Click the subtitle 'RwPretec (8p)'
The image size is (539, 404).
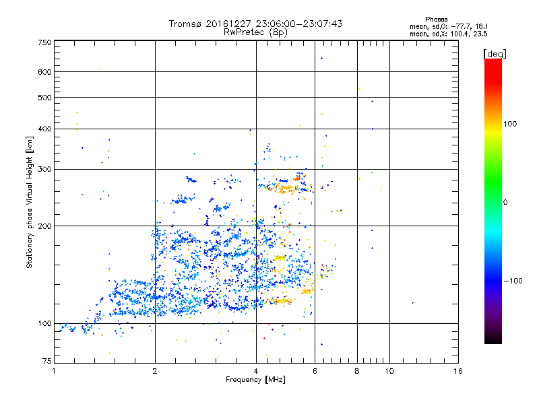tap(255, 32)
